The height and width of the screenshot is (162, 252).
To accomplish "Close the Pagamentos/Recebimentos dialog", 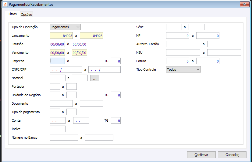I will (244, 5).
